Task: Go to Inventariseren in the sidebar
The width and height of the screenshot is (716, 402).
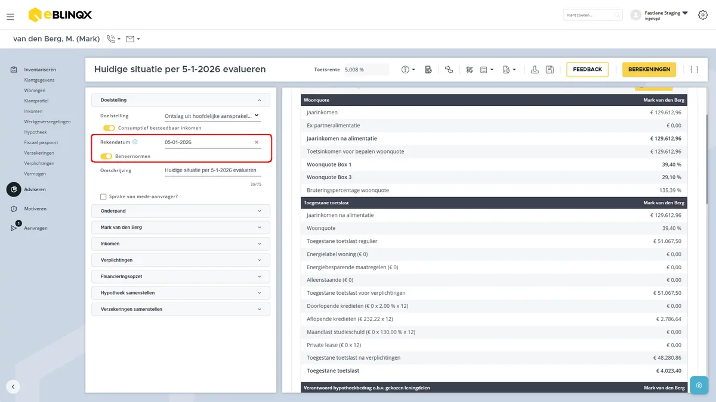Action: 40,70
